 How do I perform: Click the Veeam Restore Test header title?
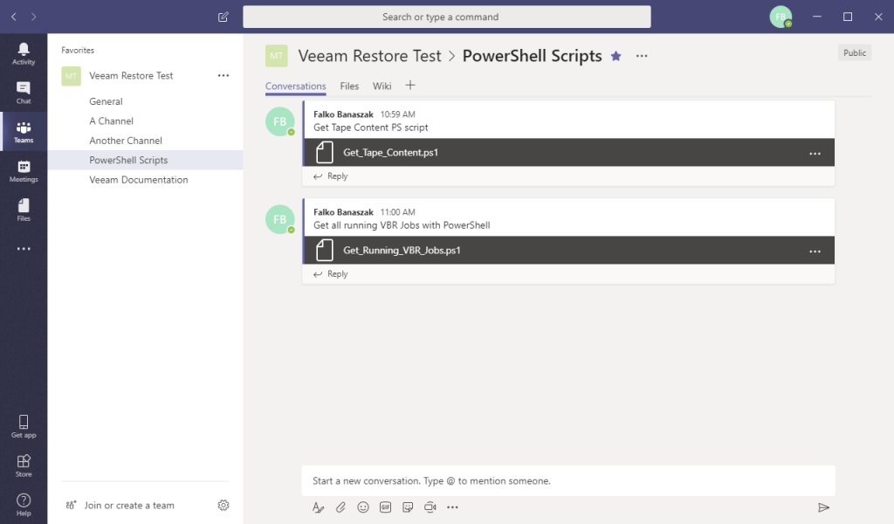click(369, 56)
